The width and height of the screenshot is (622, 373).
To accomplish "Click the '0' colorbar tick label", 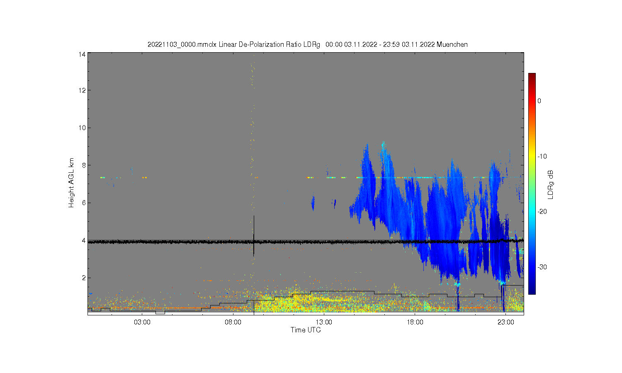I will click(539, 101).
